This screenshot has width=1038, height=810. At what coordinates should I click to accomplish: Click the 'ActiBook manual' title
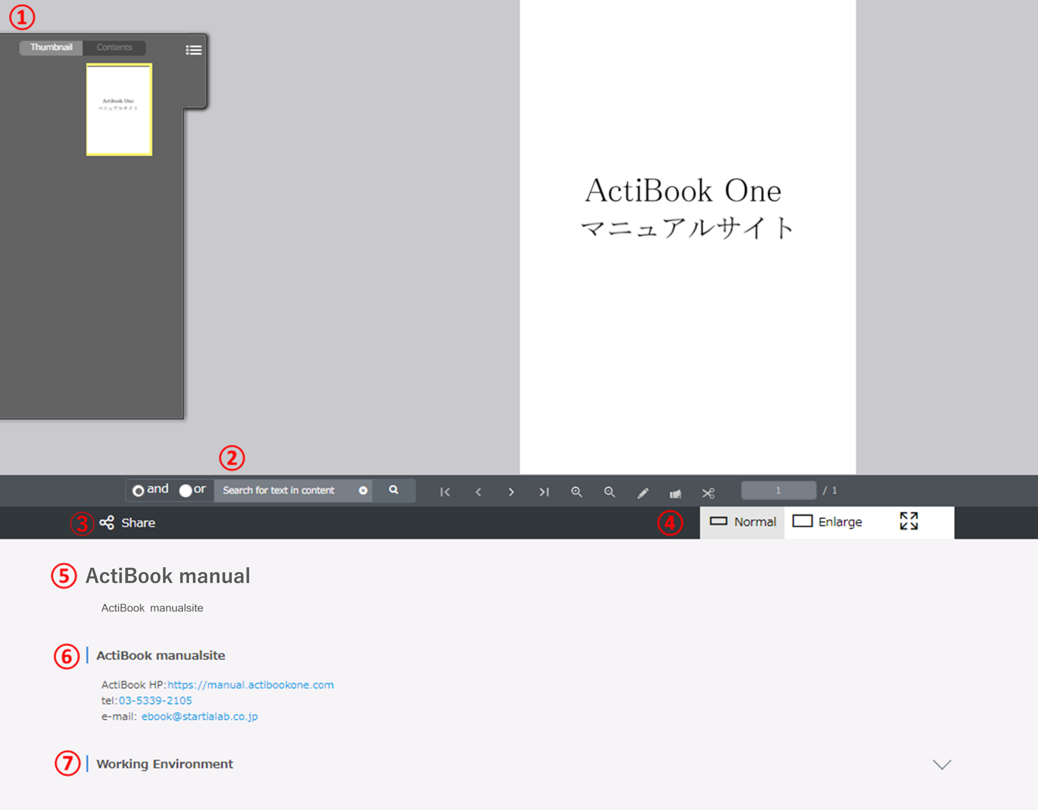tap(168, 576)
